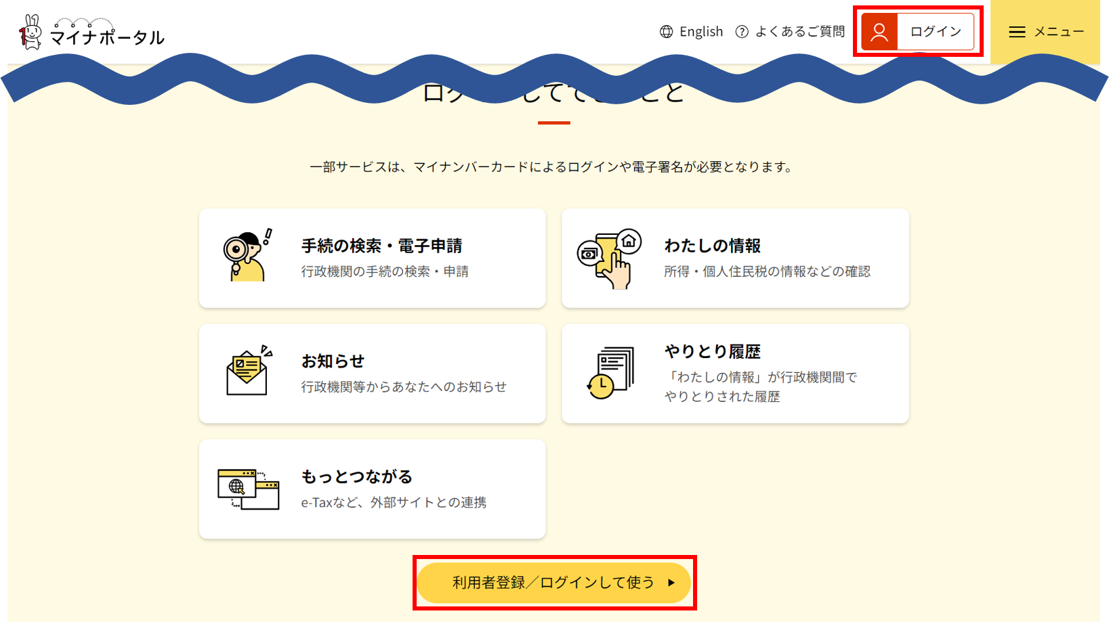Click 利用者登録/ログインして使う button
This screenshot has width=1109, height=622.
(554, 583)
